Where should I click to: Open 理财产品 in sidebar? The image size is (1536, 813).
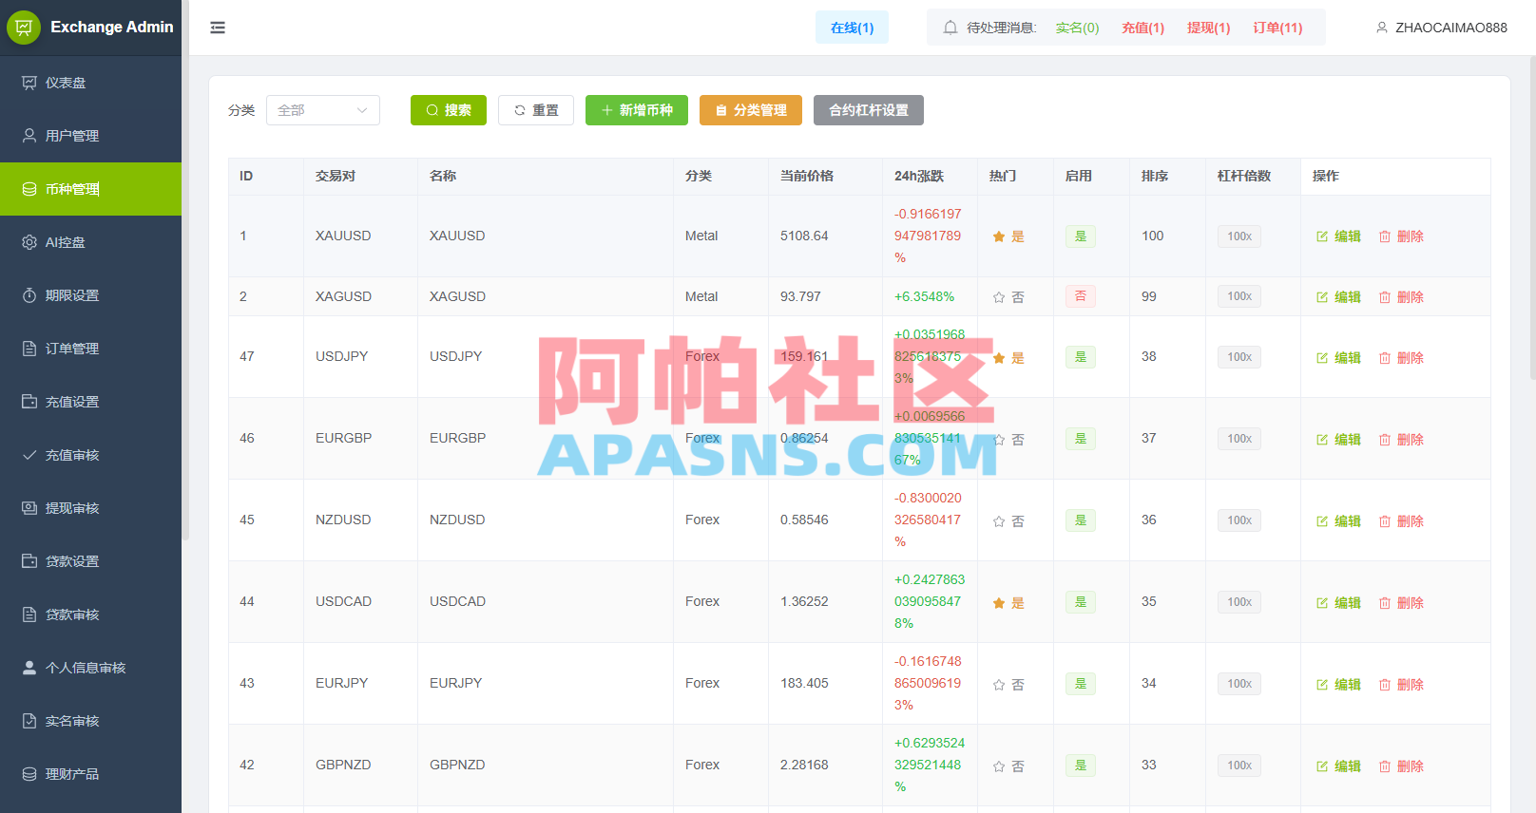90,774
